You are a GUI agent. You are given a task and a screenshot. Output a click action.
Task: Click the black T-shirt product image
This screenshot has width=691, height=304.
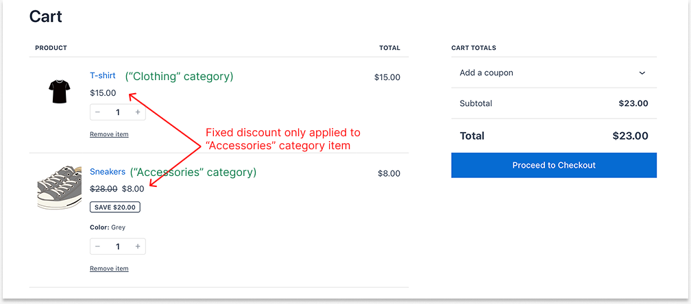tap(58, 91)
